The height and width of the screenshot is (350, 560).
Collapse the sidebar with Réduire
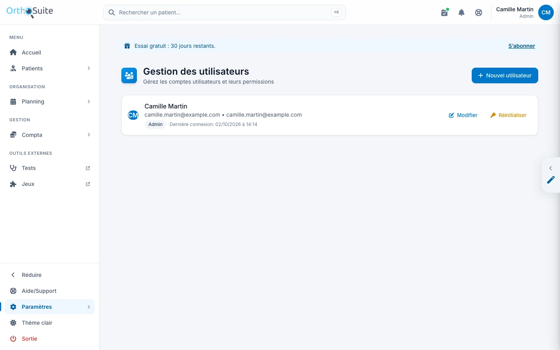50,275
